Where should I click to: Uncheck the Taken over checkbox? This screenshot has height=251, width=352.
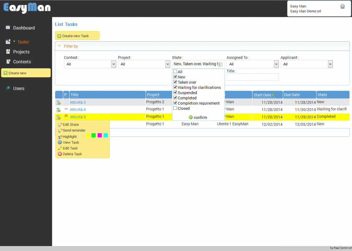pyautogui.click(x=175, y=82)
